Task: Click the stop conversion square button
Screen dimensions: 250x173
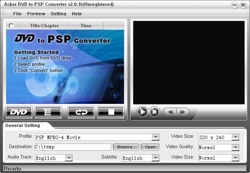Action: [111, 112]
